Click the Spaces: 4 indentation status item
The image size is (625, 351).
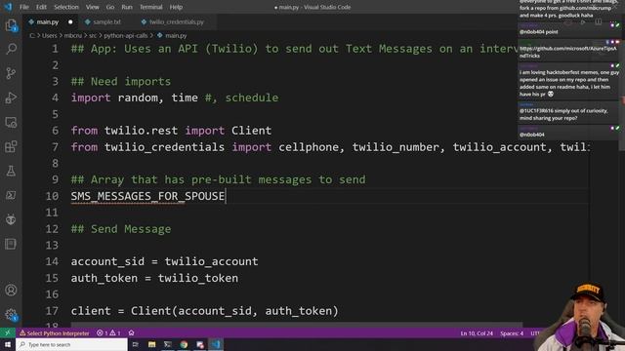[512, 333]
